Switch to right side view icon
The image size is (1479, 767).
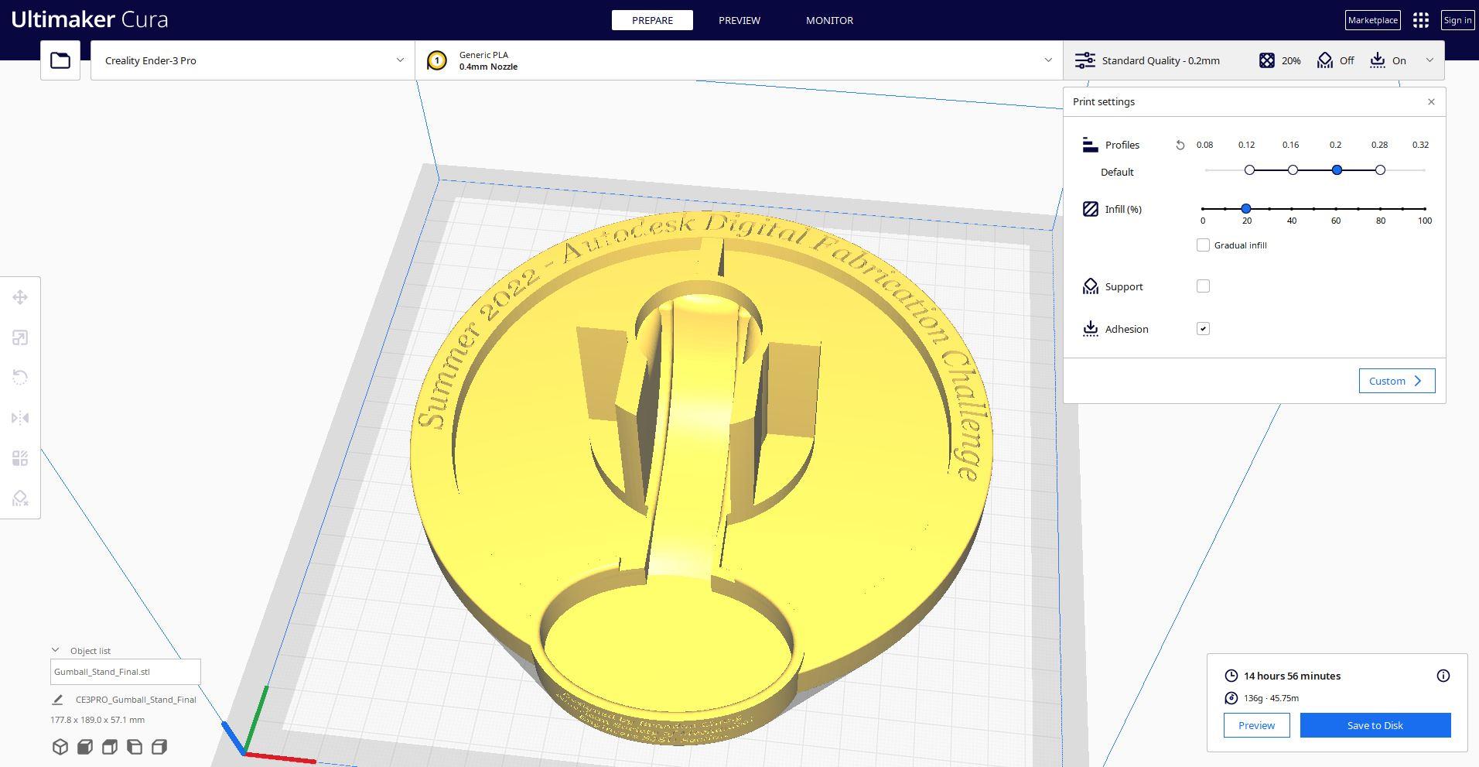click(x=159, y=747)
